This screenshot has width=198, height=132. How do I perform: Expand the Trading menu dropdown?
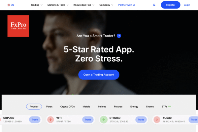coord(37,5)
